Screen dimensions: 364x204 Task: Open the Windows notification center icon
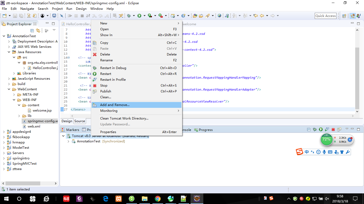point(355,199)
